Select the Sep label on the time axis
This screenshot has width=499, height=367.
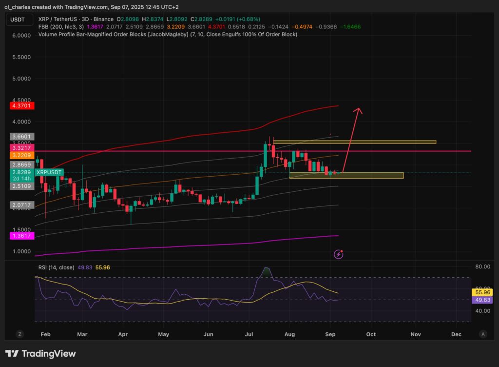(x=330, y=334)
